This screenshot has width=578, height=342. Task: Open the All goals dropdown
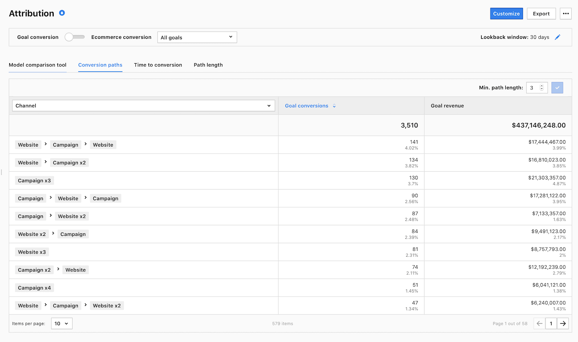197,37
